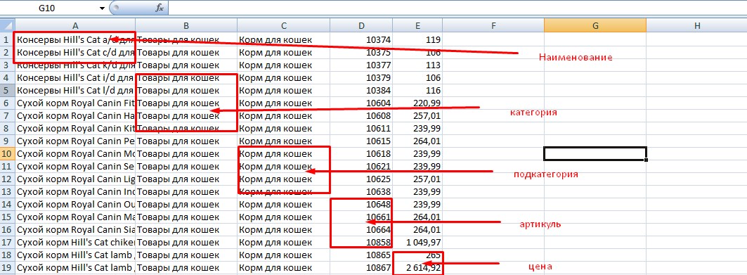The image size is (747, 275).
Task: Click 'Корм для кошек' in row 1
Action: 284,39
